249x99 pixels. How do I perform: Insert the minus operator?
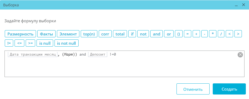(205, 34)
